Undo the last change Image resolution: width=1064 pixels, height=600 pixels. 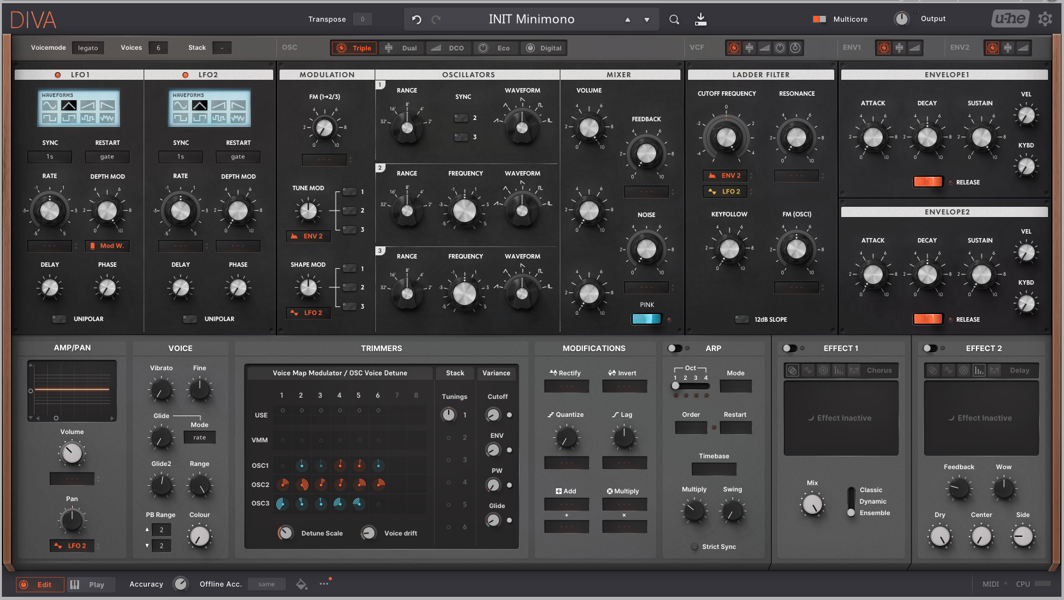pos(417,20)
